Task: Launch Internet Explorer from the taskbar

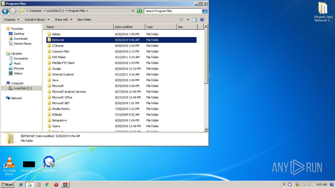Action: pyautogui.click(x=21, y=185)
